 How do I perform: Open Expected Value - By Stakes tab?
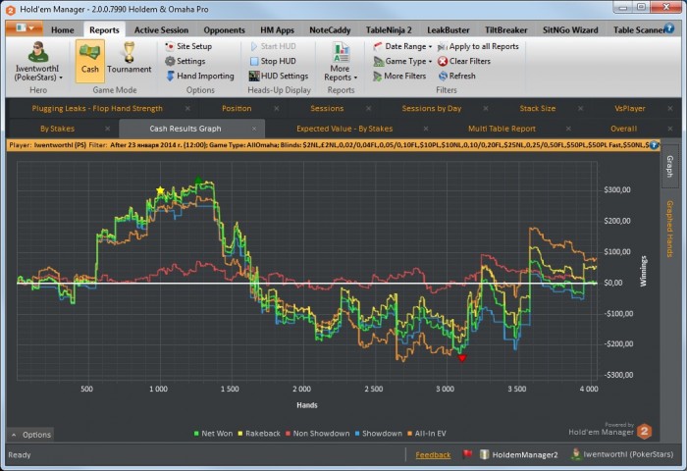pyautogui.click(x=344, y=129)
